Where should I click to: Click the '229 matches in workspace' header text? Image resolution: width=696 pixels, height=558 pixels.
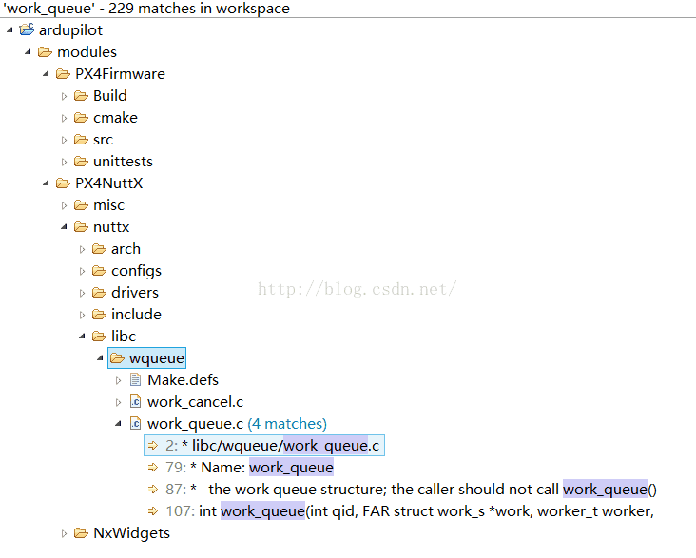[199, 8]
